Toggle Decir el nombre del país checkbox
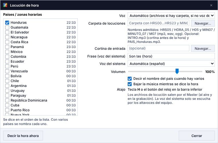The width and height of the screenshot is (218, 143). 130,79
